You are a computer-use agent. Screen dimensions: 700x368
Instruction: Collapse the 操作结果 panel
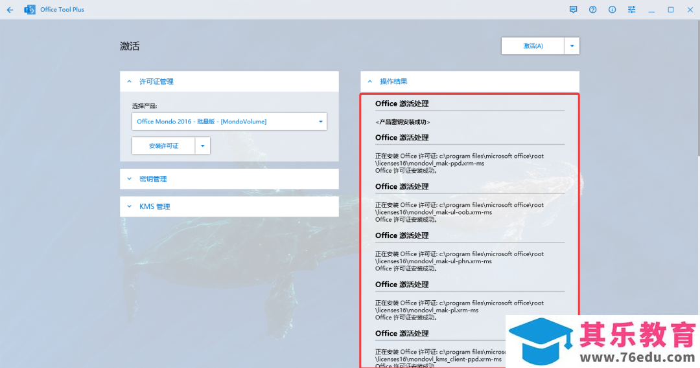click(470, 81)
